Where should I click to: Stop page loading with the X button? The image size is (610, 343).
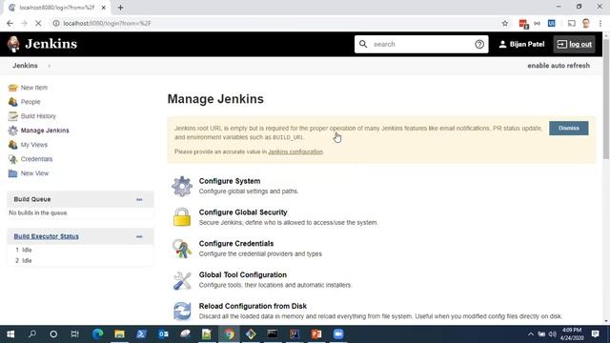(38, 23)
